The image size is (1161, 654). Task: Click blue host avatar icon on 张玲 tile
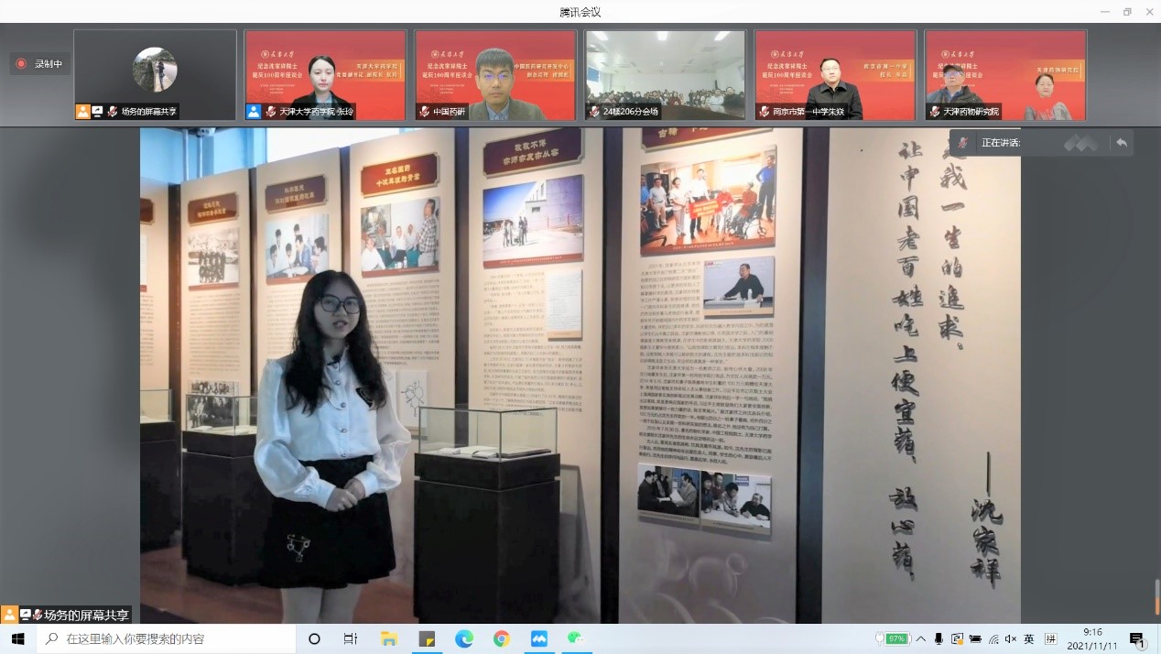254,112
